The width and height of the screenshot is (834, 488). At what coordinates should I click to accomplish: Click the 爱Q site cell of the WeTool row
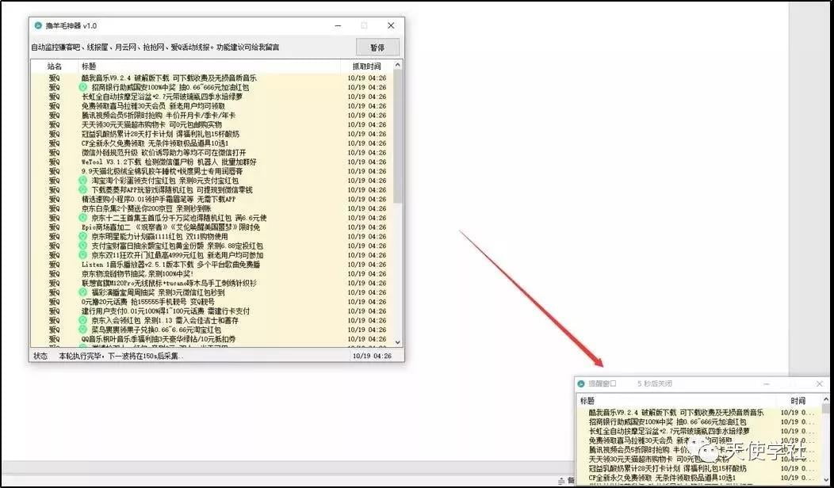pos(54,162)
